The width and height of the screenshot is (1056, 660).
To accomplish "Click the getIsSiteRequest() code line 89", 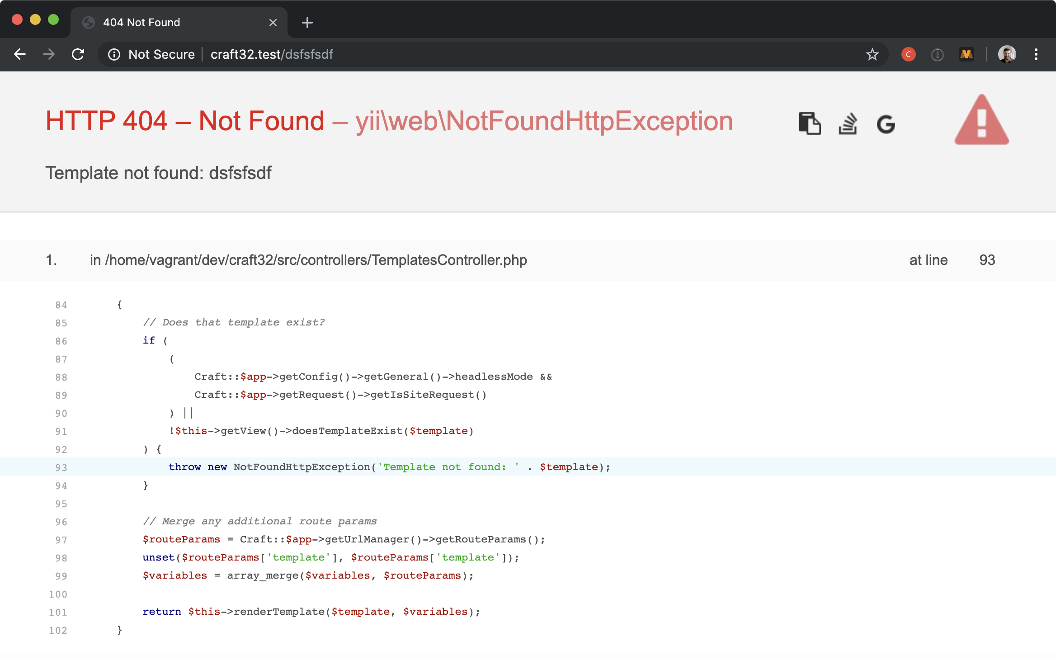I will point(340,395).
